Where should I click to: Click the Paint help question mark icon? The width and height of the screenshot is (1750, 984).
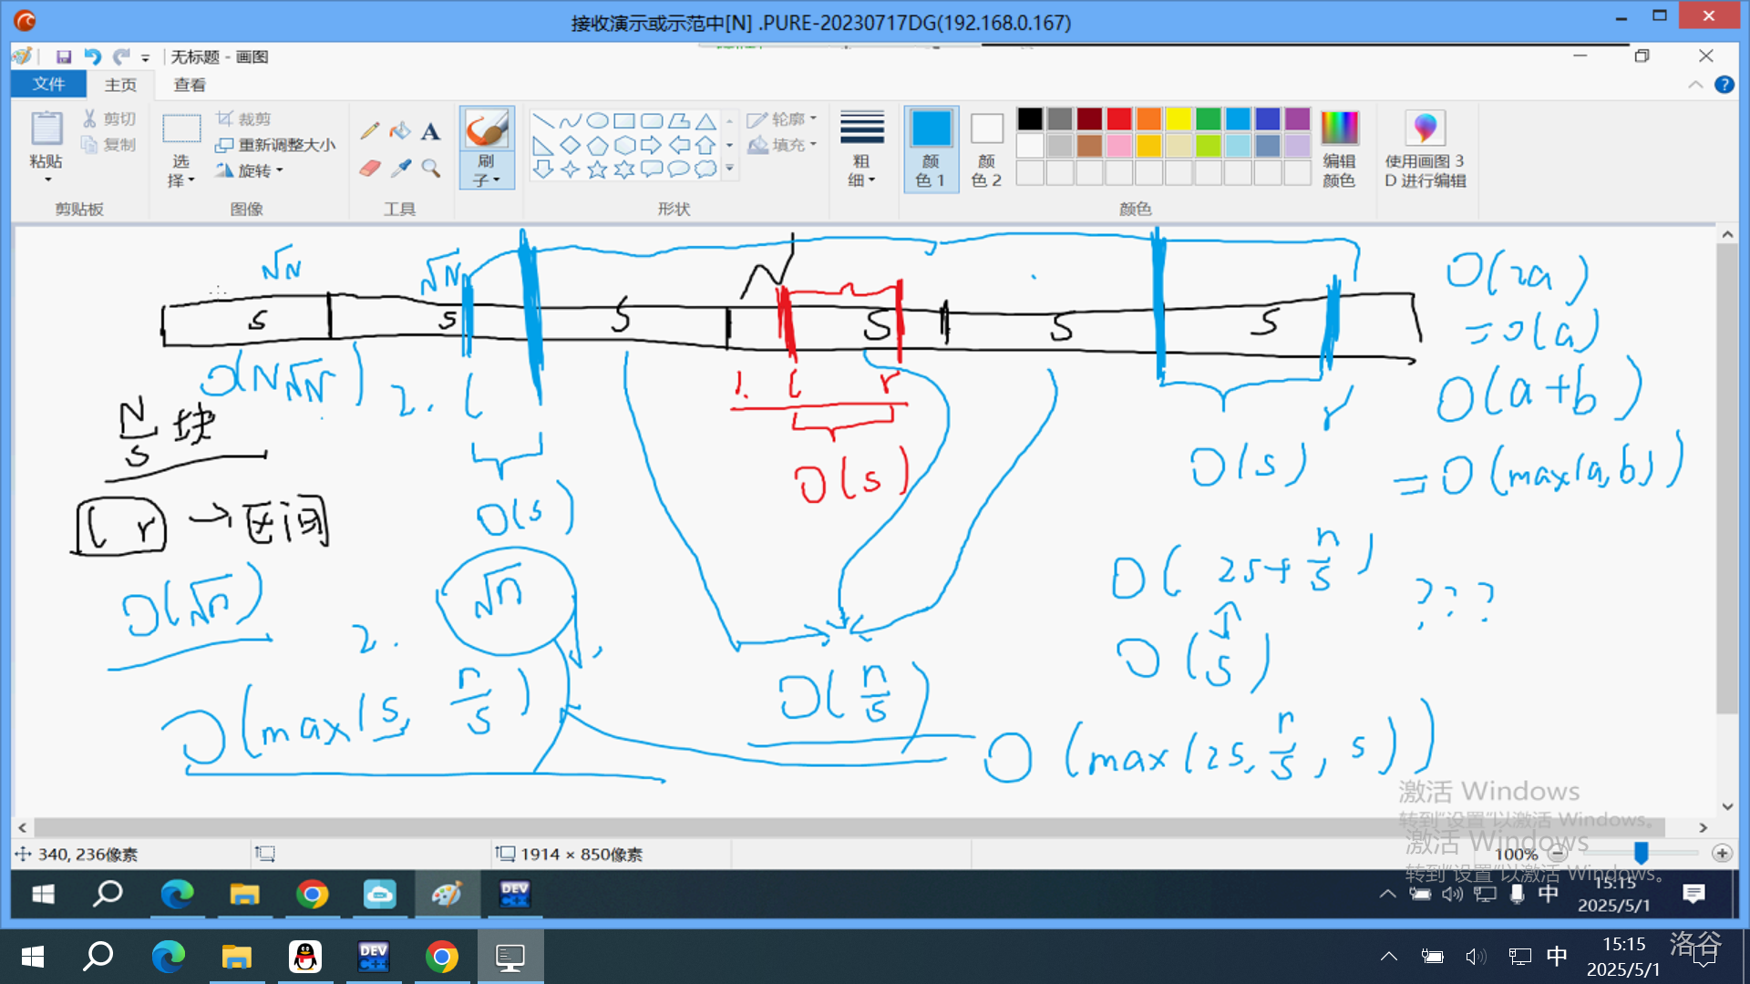tap(1724, 85)
